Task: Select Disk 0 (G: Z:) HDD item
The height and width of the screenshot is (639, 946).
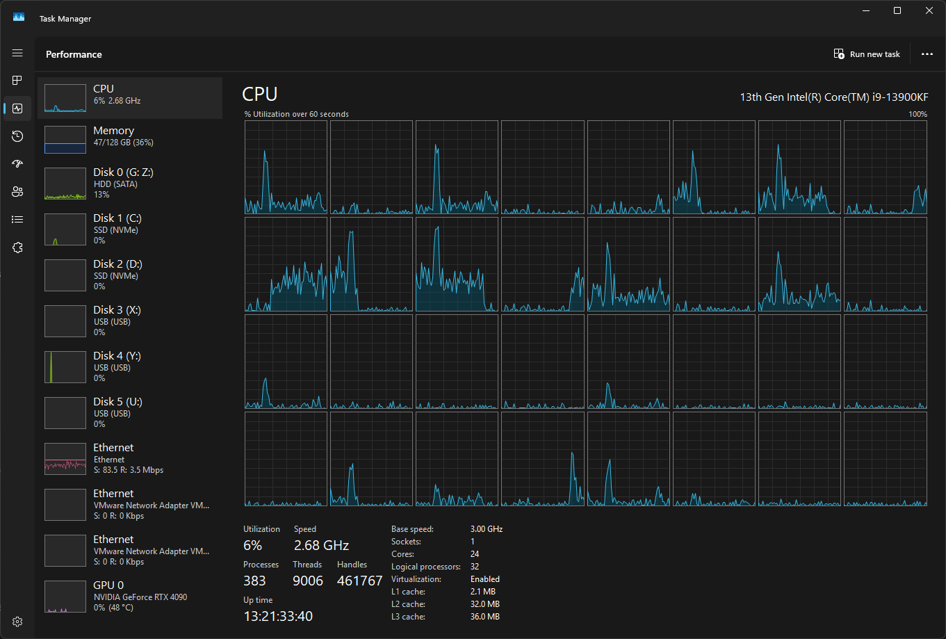Action: (x=130, y=183)
